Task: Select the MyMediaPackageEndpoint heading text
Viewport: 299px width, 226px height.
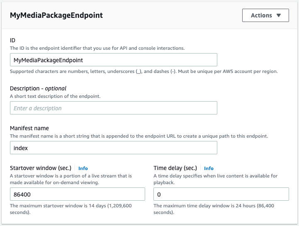Action: click(x=56, y=15)
